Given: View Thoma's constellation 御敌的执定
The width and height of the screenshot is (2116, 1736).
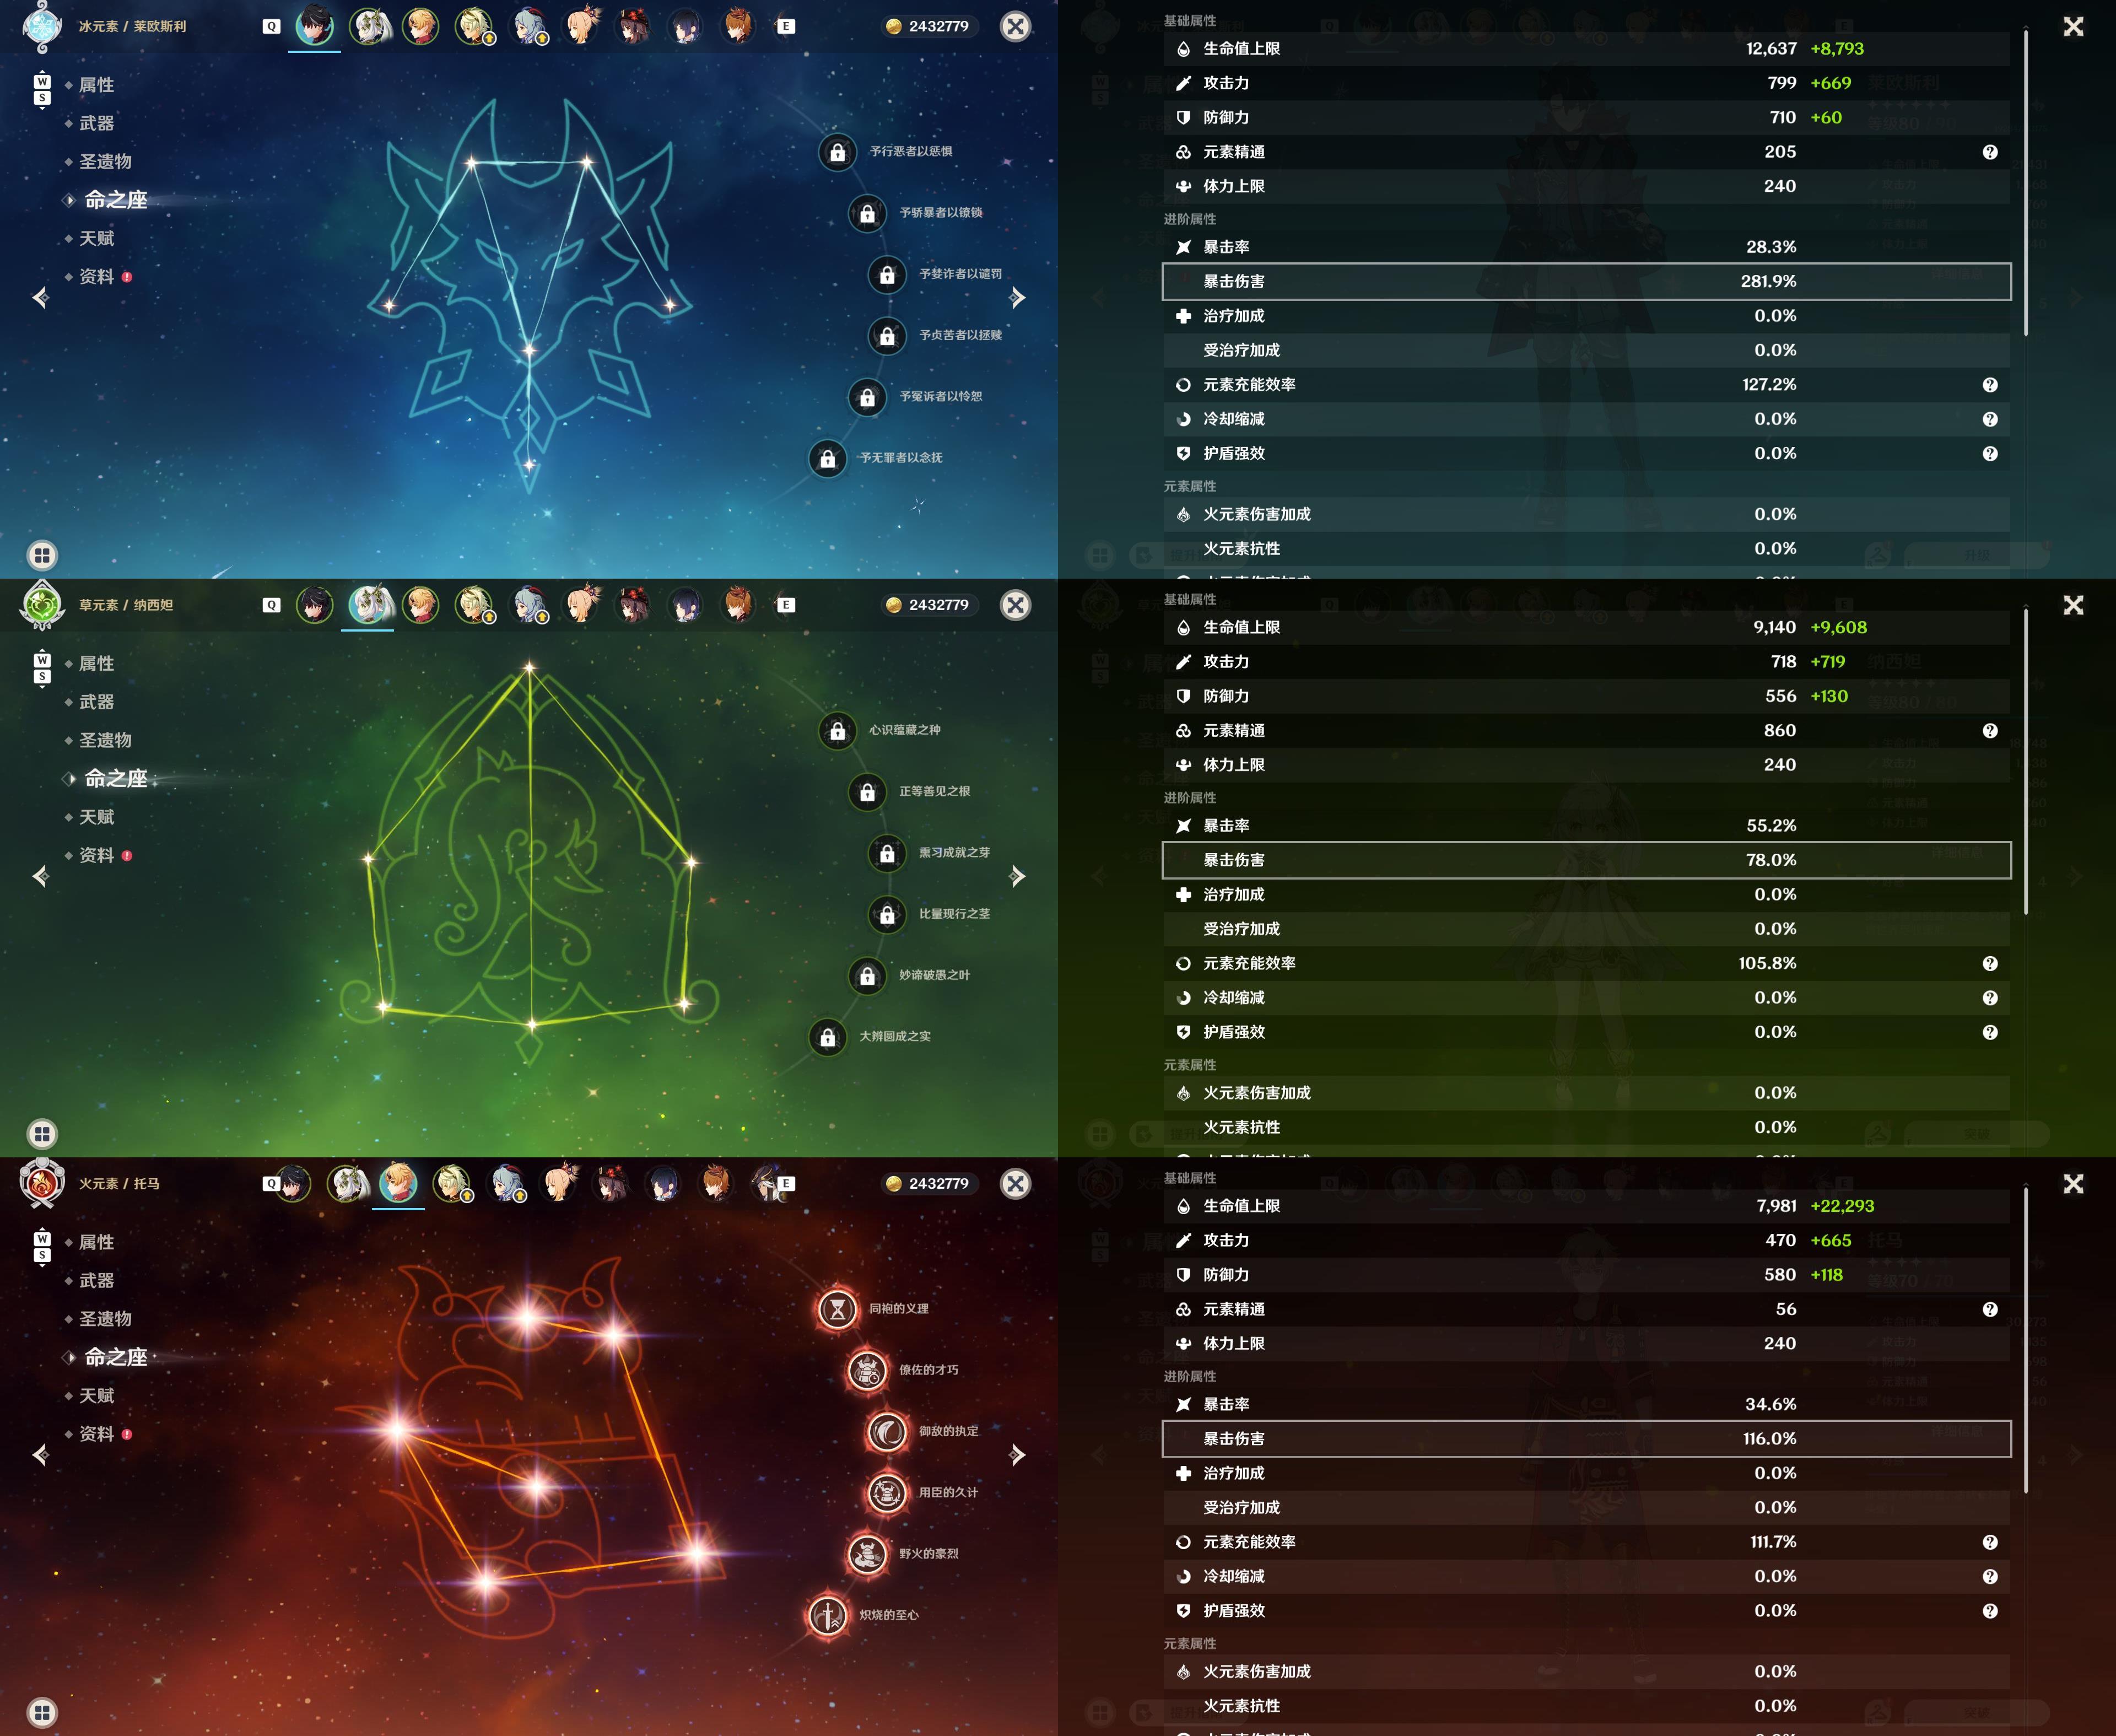Looking at the screenshot, I should [887, 1431].
